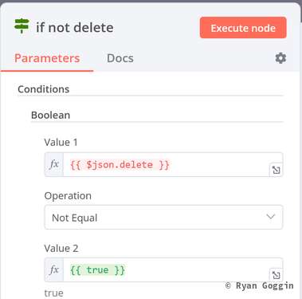This screenshot has height=299, width=302.
Task: Click the 'true' result preview text
Action: pyautogui.click(x=53, y=293)
